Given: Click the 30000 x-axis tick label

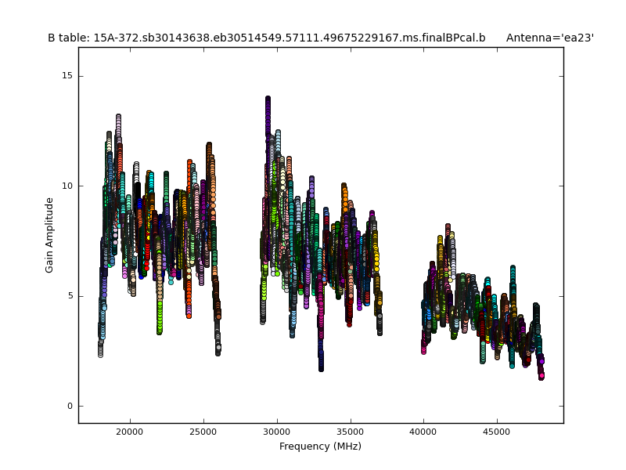Looking at the screenshot, I should [276, 432].
